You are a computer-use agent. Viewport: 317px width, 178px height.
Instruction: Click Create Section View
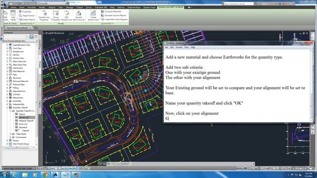[x=93, y=16]
